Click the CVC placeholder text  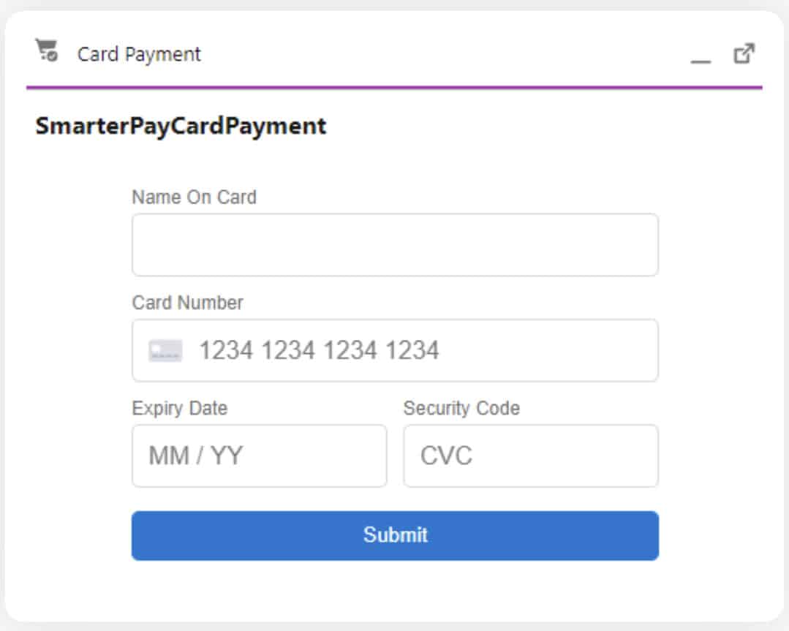[x=446, y=456]
